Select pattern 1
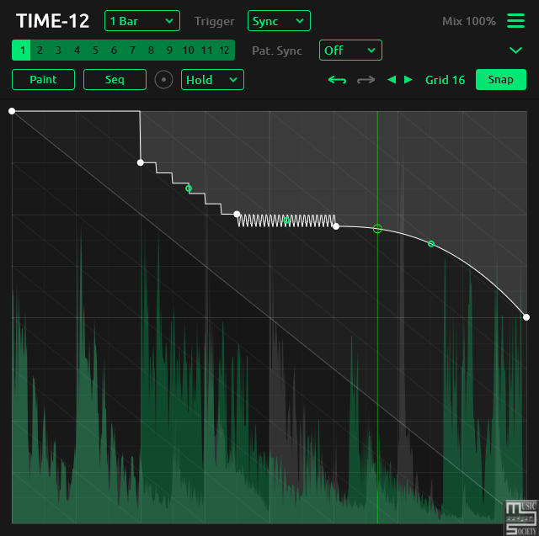Viewport: 539px width, 536px height. tap(22, 50)
